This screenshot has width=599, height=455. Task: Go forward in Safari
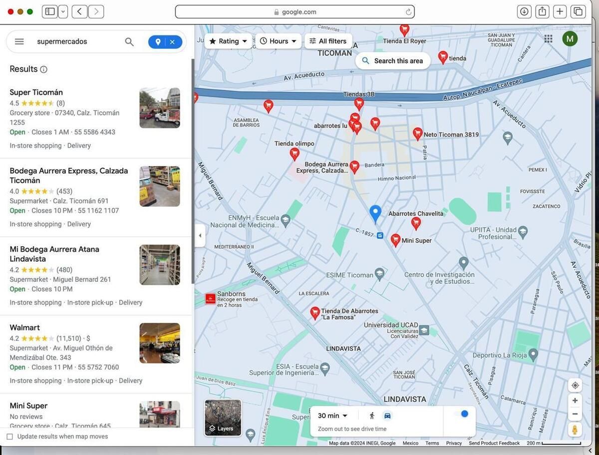click(x=96, y=11)
